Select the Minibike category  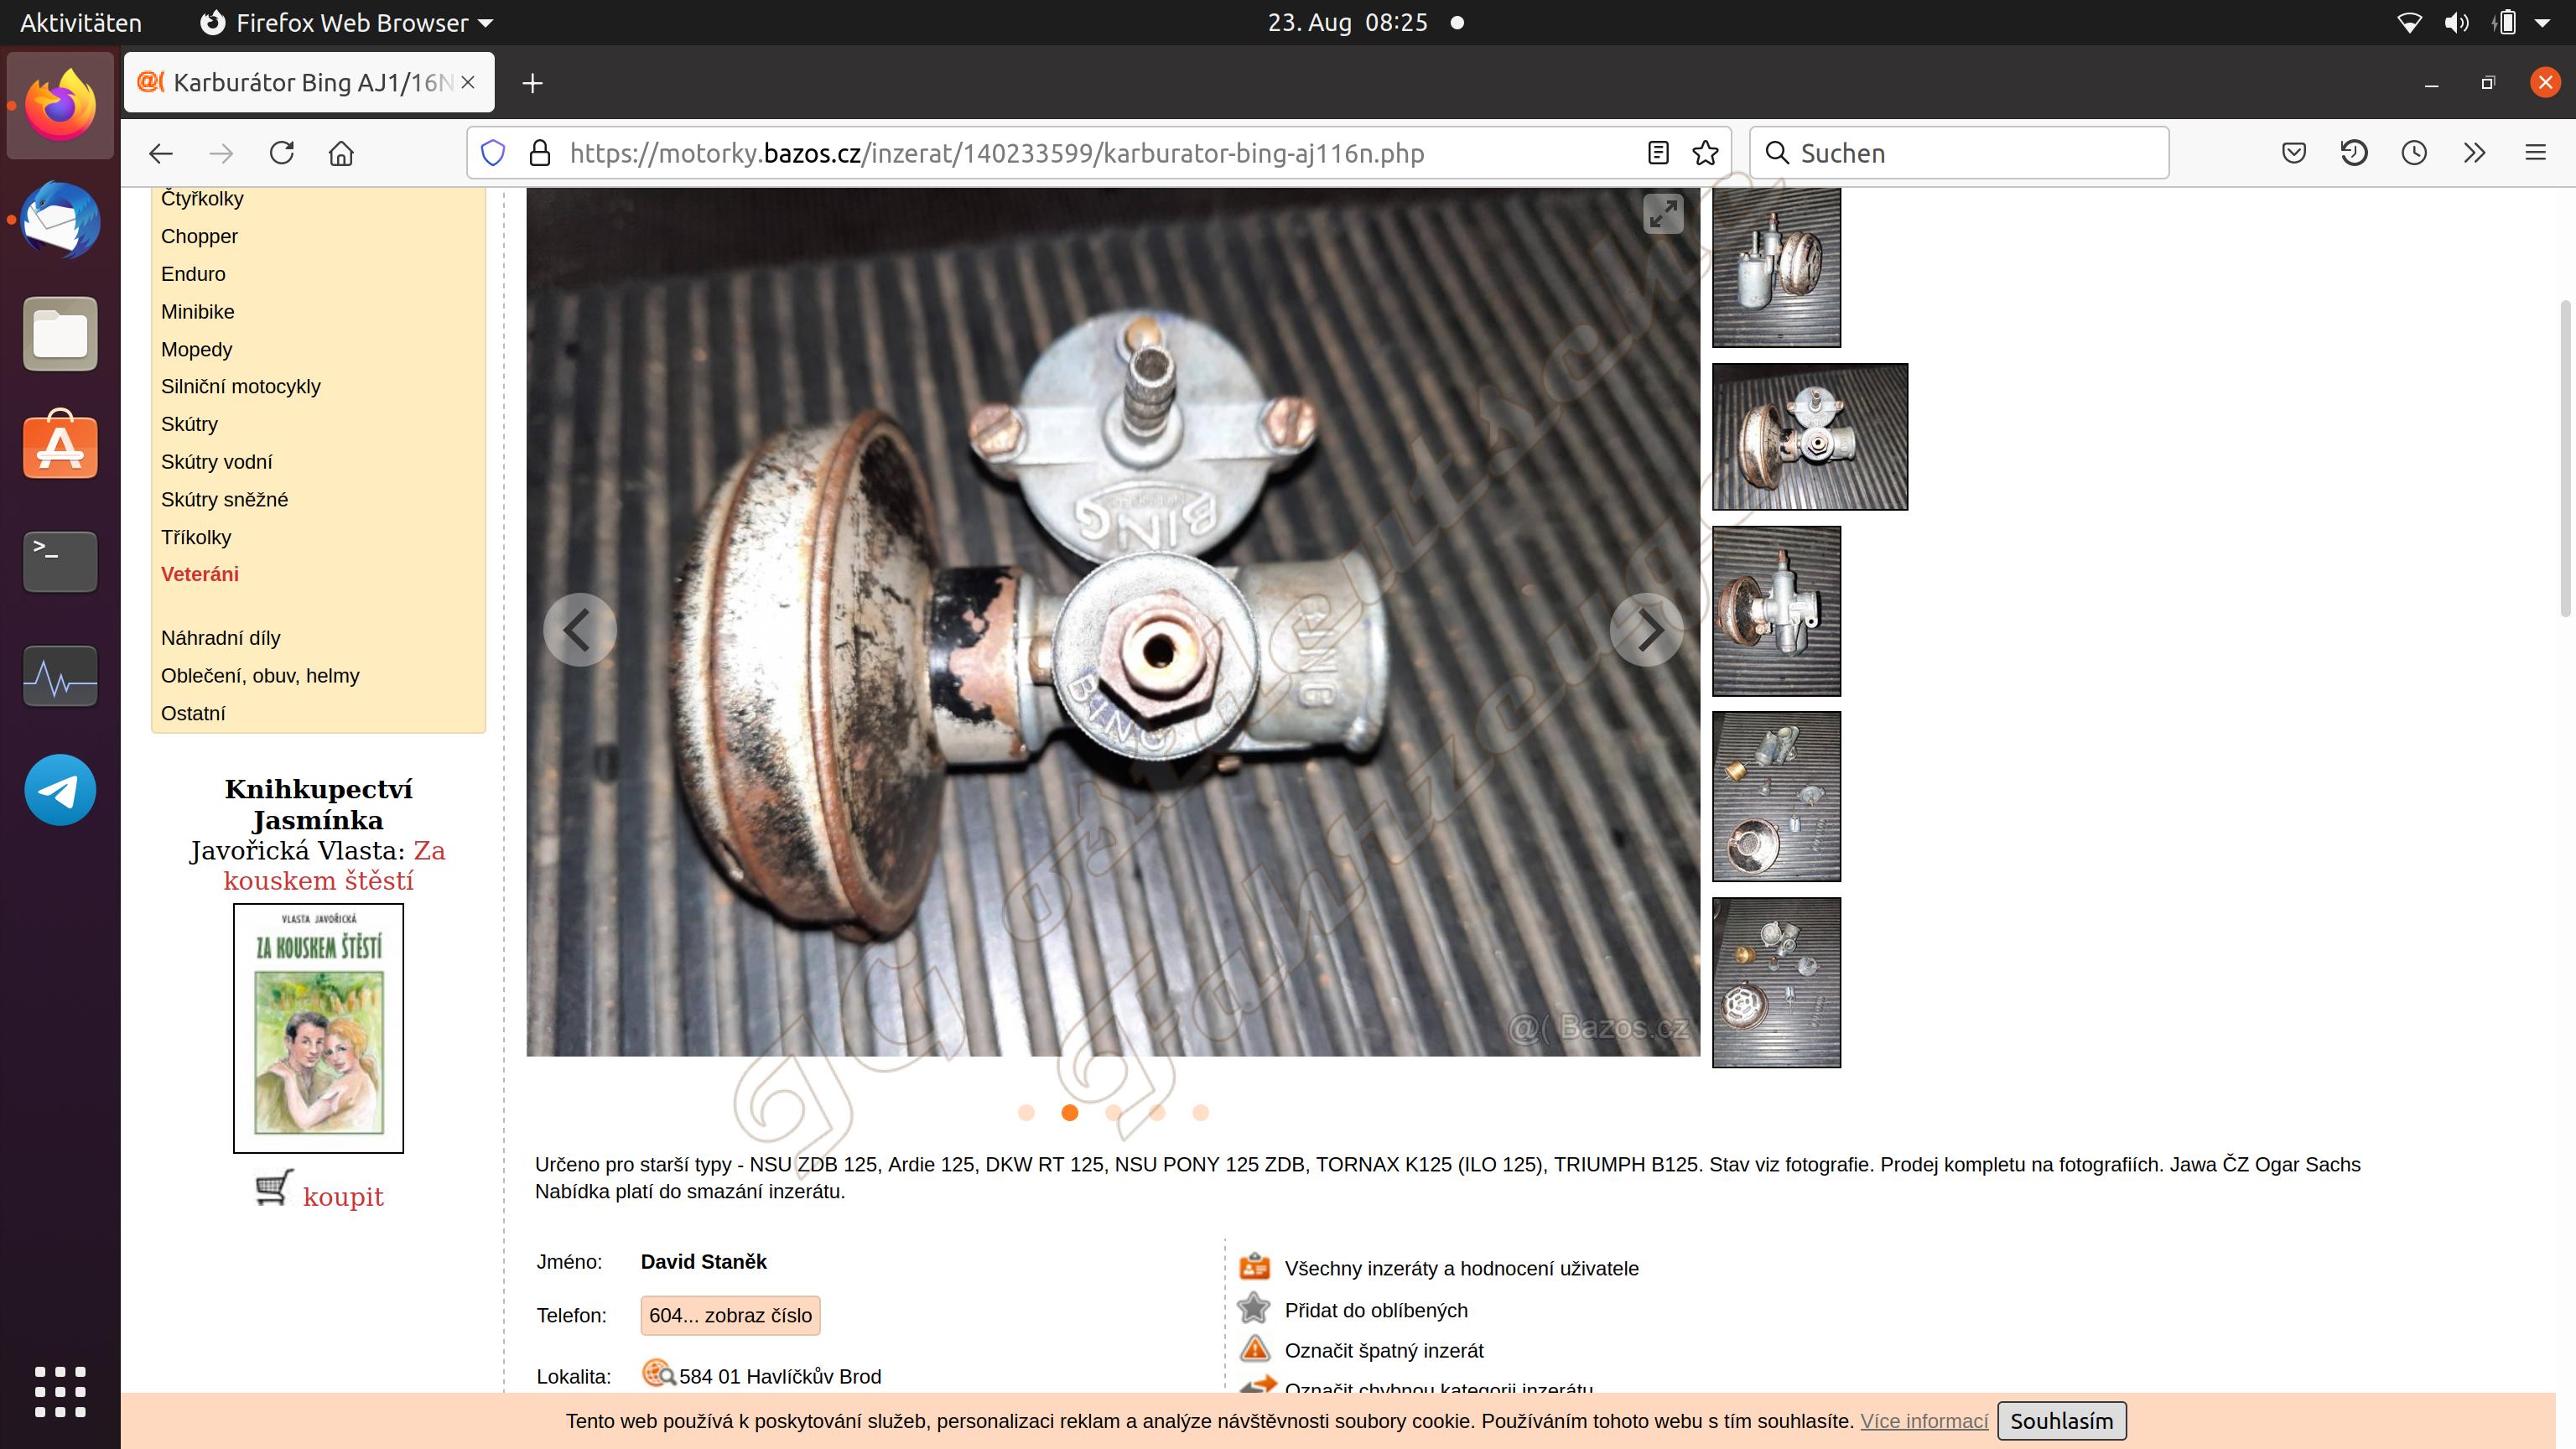click(x=197, y=311)
